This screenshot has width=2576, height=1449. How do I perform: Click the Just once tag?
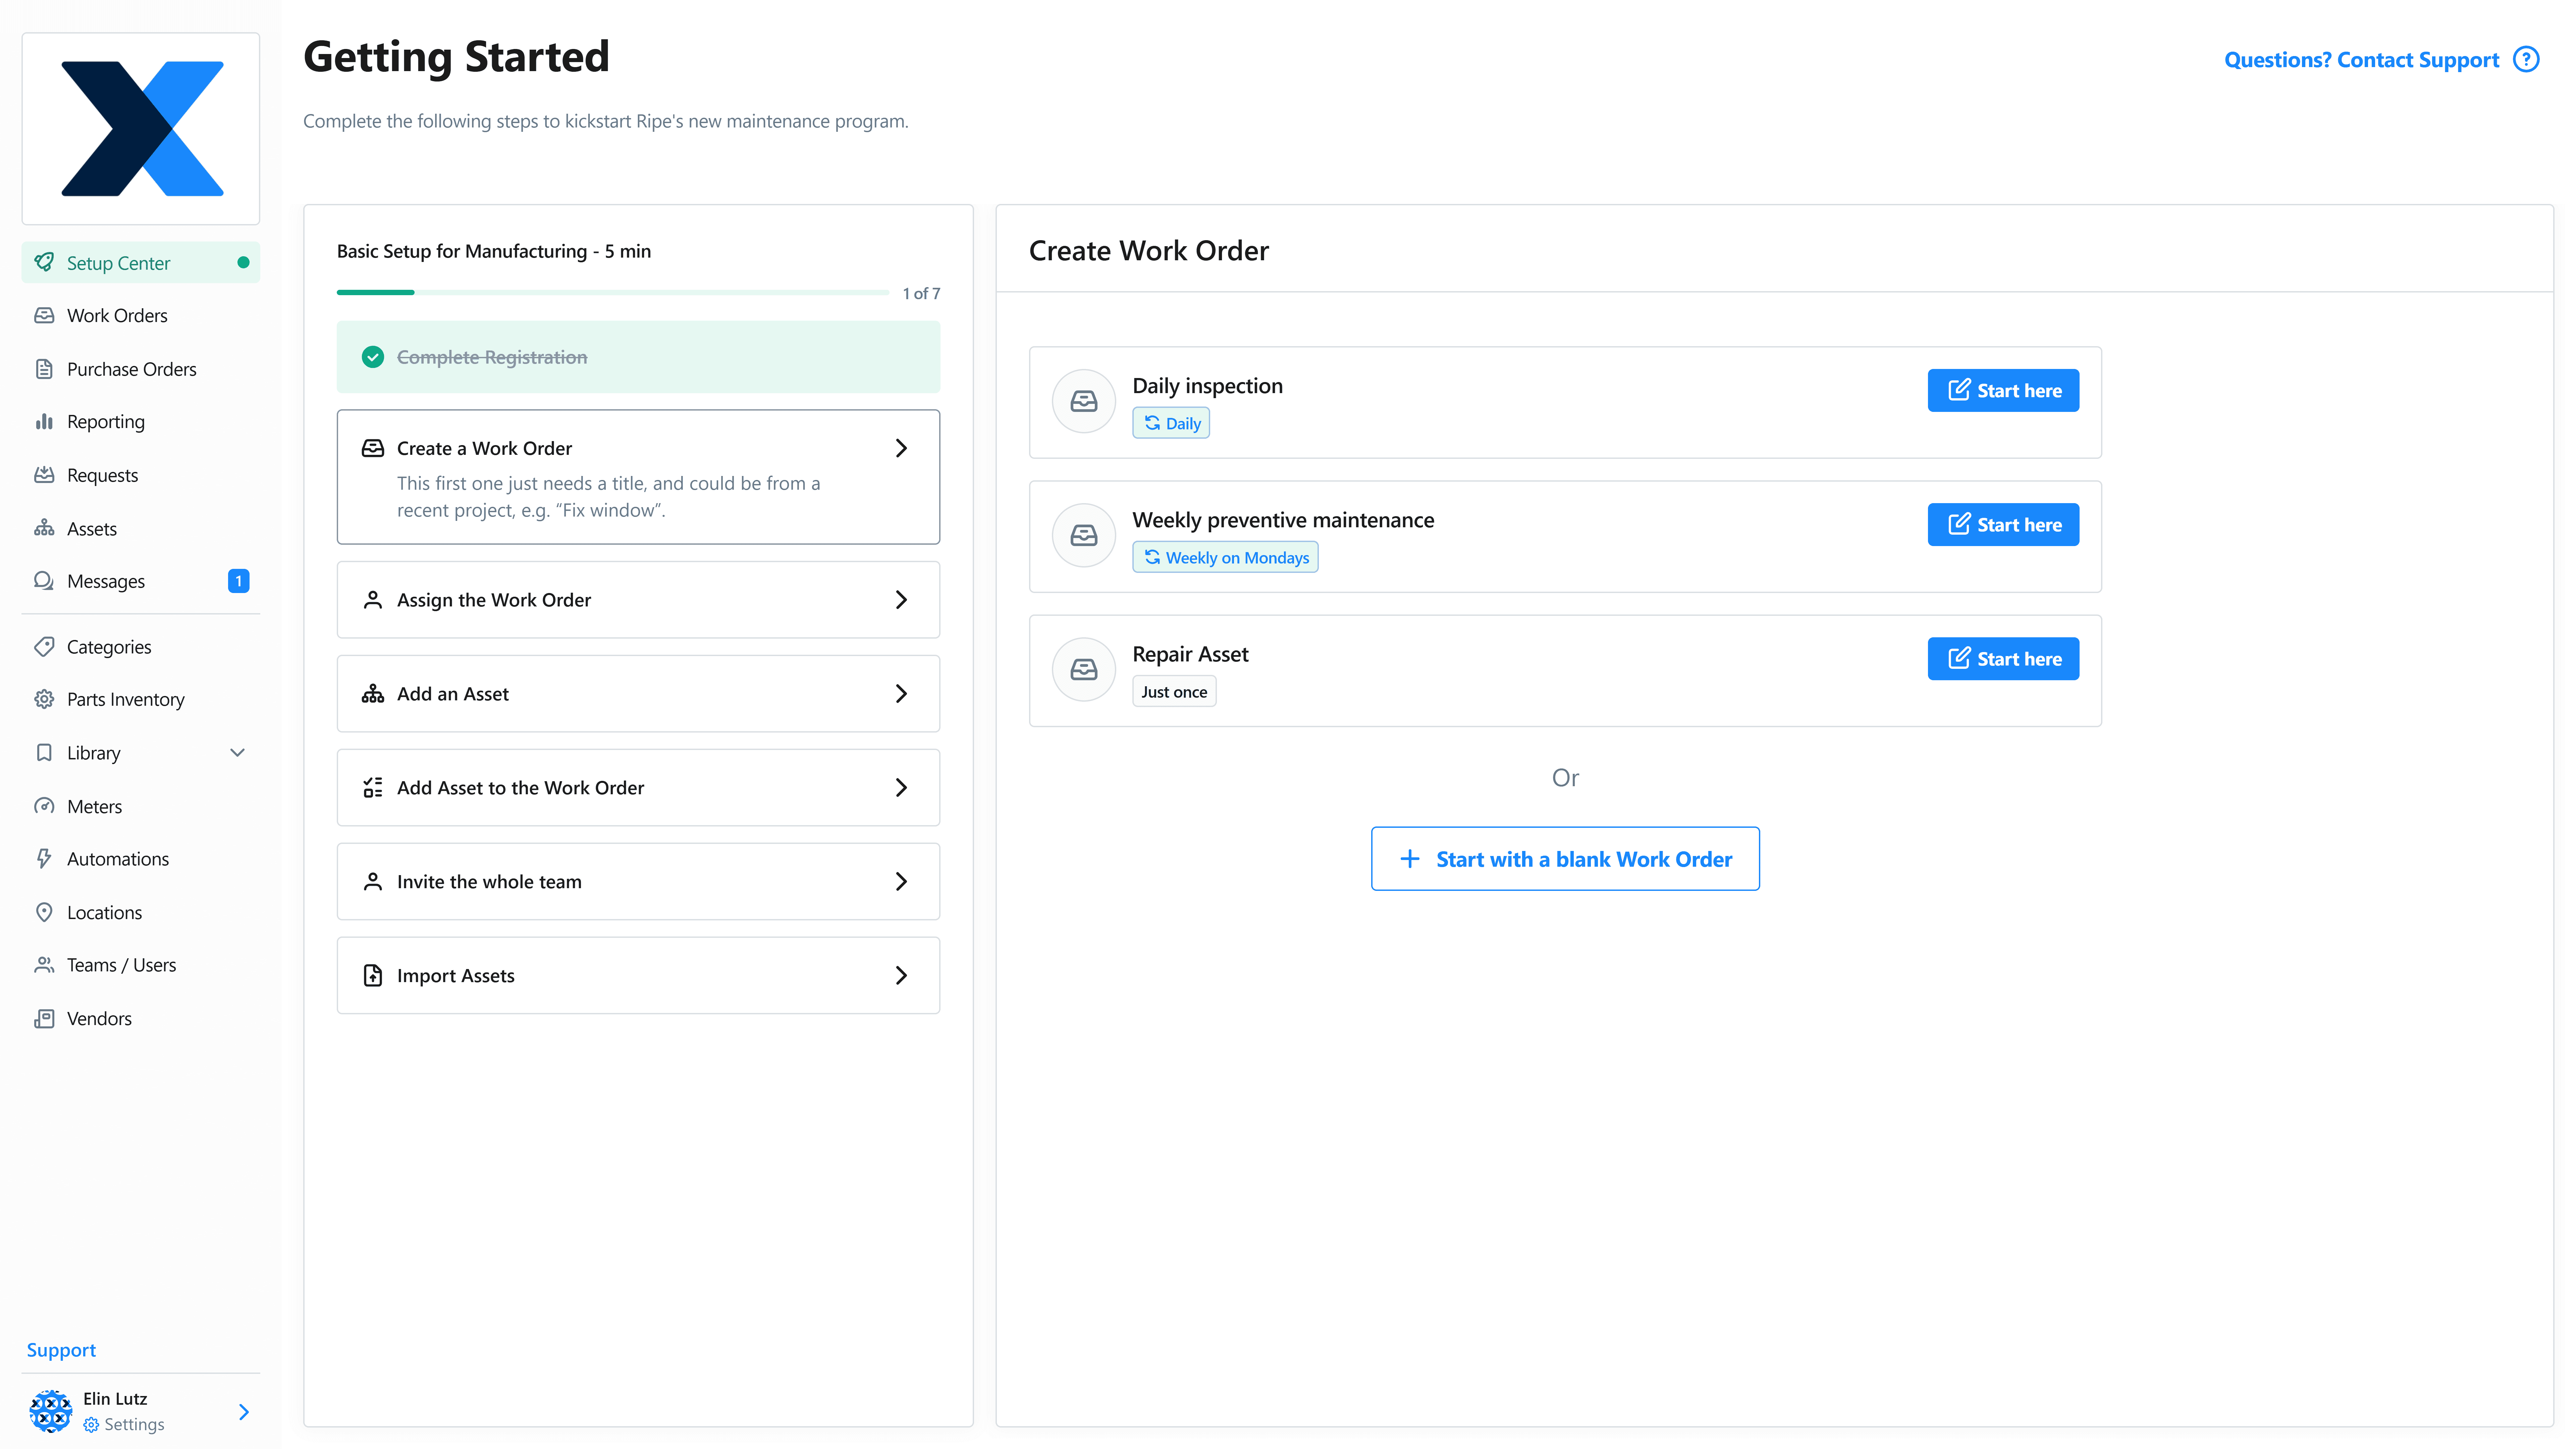point(1174,691)
